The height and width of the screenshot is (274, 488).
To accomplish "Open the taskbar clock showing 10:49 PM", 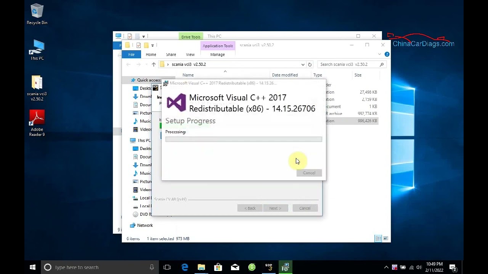I will 434,267.
